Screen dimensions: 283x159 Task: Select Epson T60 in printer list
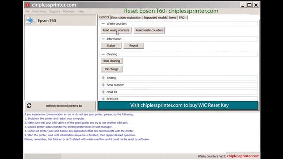point(60,21)
